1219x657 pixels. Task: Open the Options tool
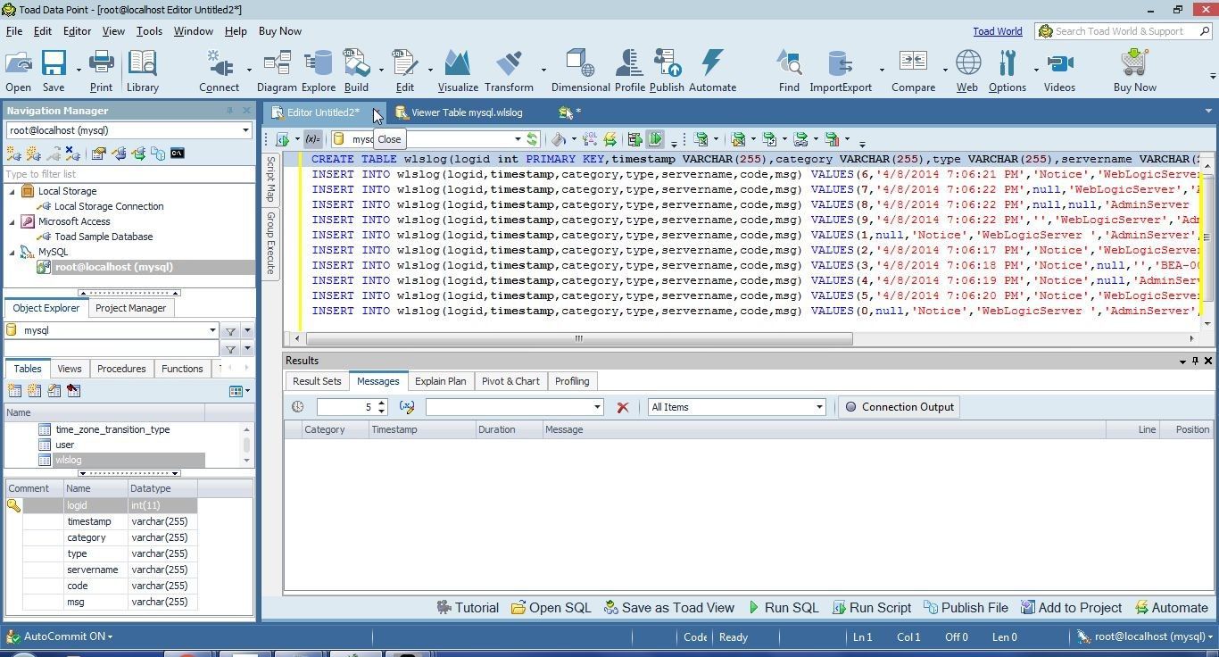[x=1007, y=71]
